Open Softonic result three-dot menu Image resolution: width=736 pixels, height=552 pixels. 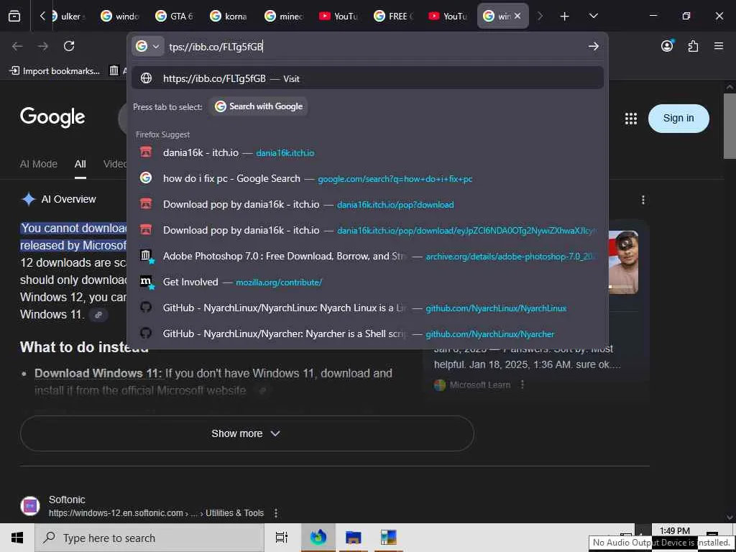pyautogui.click(x=276, y=513)
